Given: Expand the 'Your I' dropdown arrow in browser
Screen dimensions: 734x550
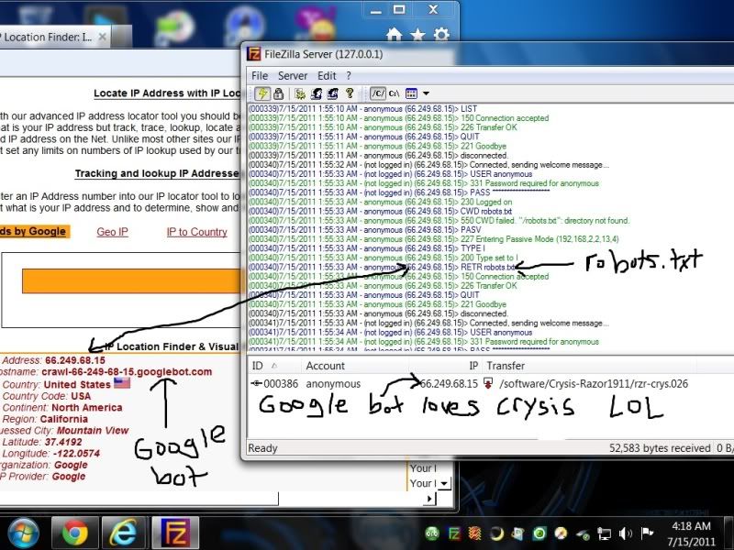Looking at the screenshot, I should (x=444, y=483).
